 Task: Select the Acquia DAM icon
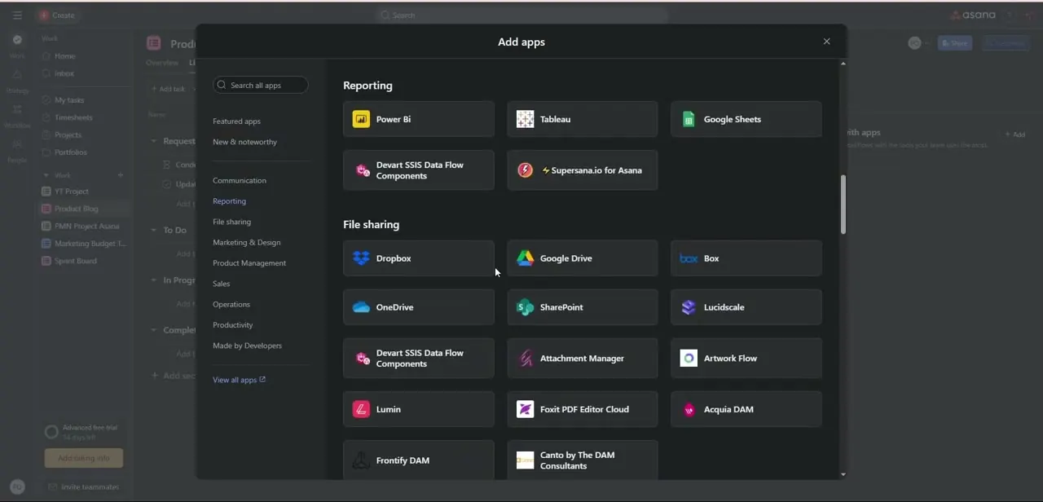coord(689,409)
